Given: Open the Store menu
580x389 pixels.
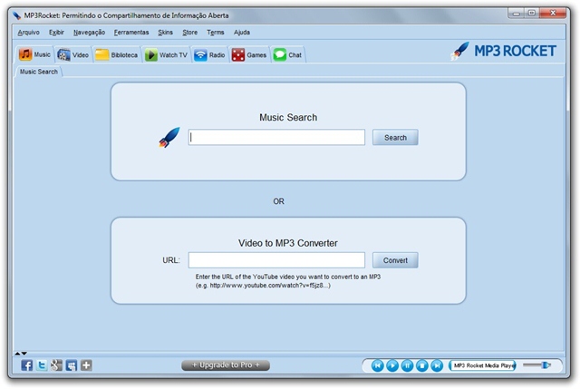Looking at the screenshot, I should pos(189,33).
